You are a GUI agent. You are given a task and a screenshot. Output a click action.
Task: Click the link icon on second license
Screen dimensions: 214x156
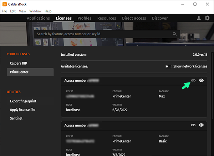point(193,125)
